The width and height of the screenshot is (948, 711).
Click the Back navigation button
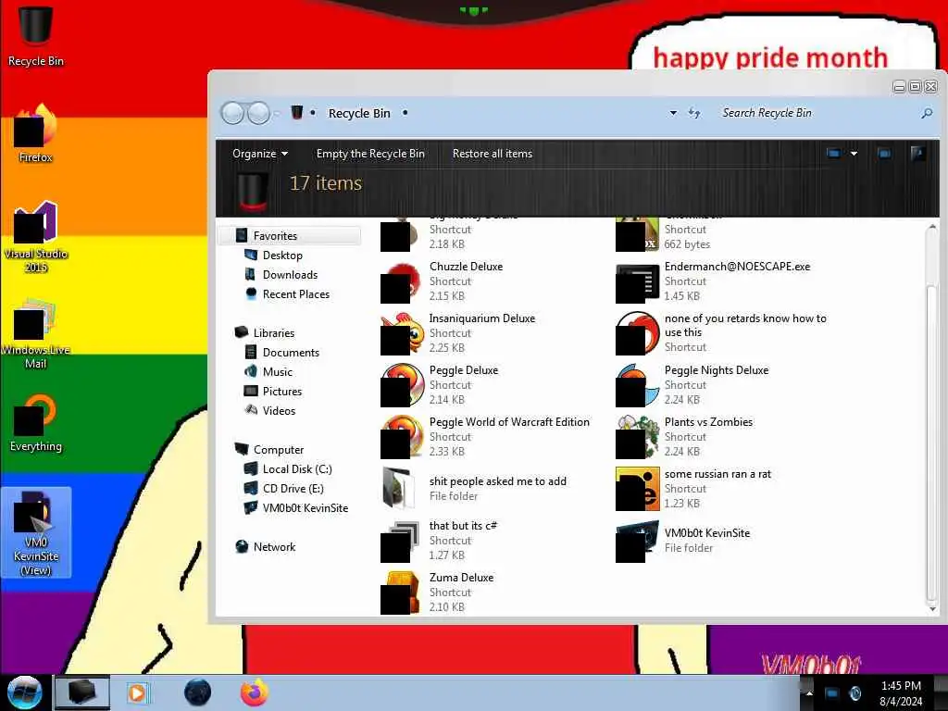pos(232,113)
